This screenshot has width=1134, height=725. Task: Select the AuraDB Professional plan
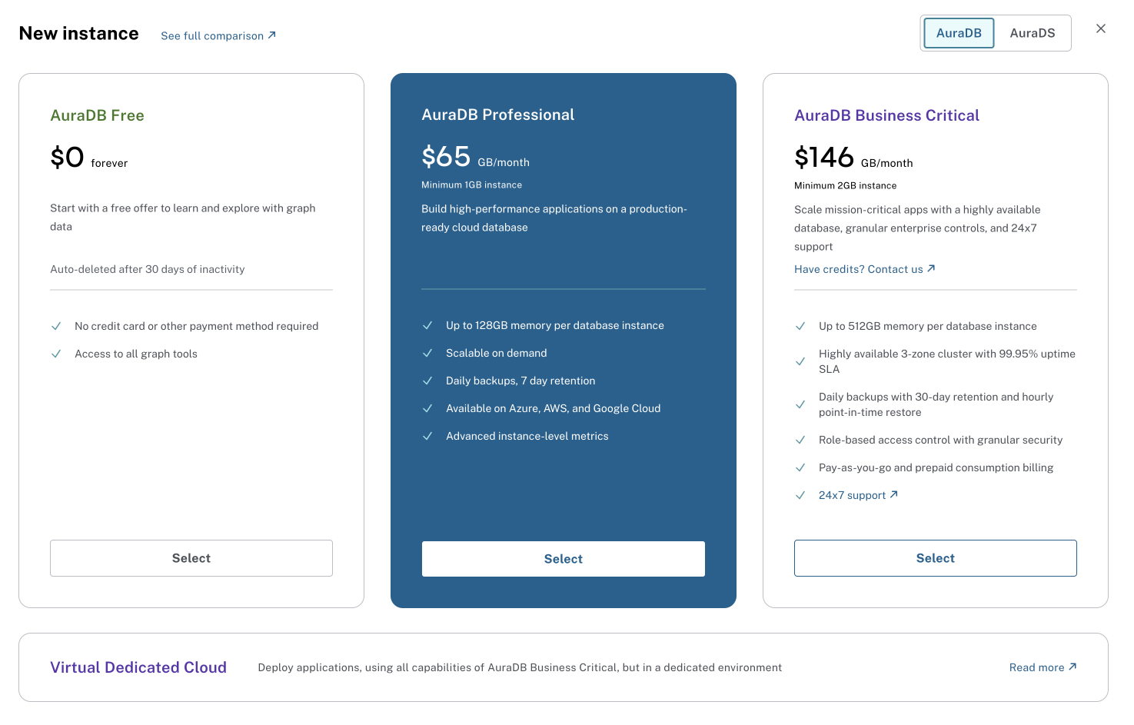[564, 559]
